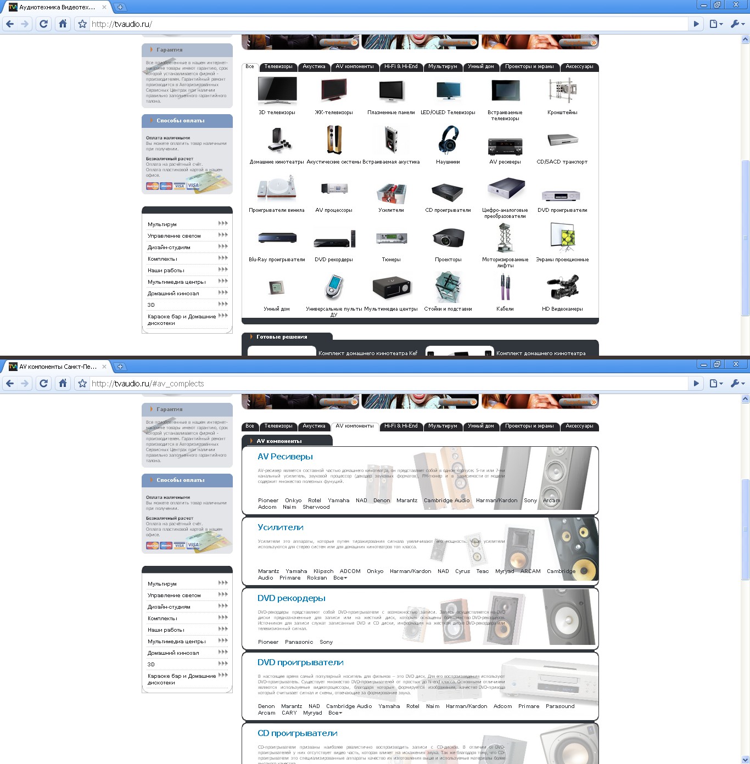Open the Кабели cable thumbnail
Image resolution: width=750 pixels, height=764 pixels.
(x=505, y=287)
